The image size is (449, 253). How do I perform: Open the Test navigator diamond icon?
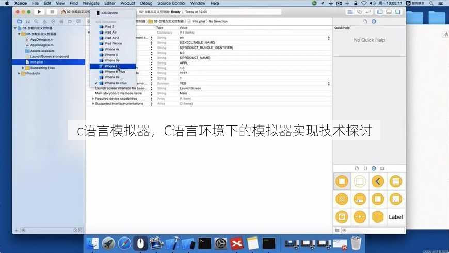point(53,22)
